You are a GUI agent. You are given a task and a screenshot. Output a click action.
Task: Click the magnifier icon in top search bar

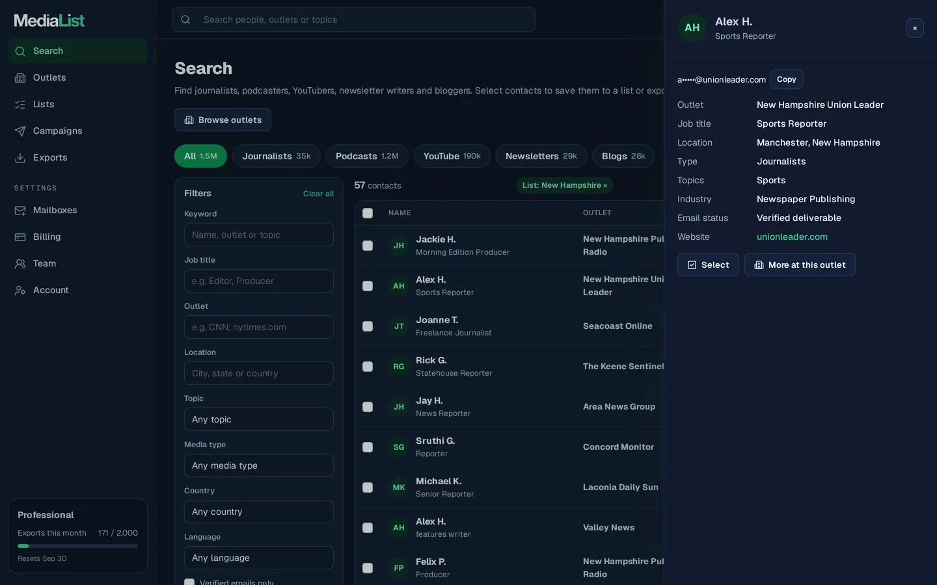185,19
